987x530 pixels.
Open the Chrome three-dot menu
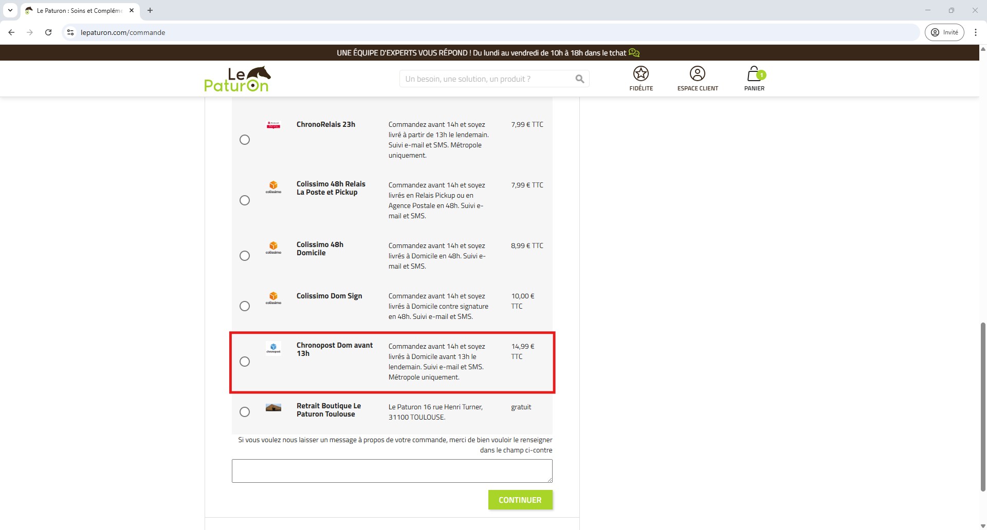click(x=975, y=32)
